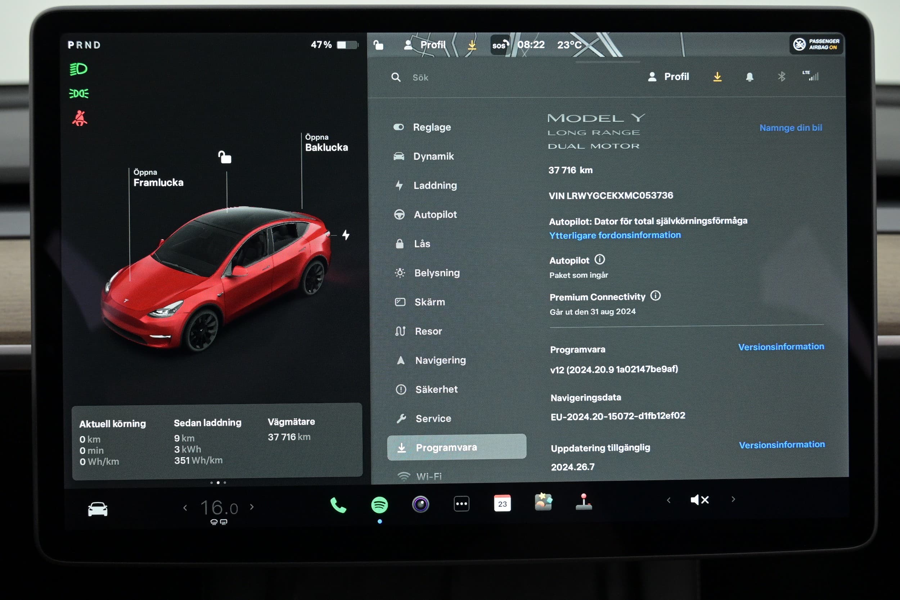Show info for Premium Connectivity
The width and height of the screenshot is (900, 600).
(x=655, y=296)
